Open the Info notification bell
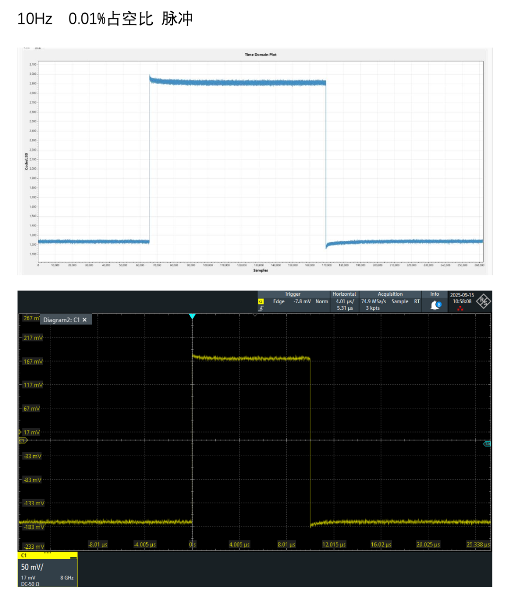Image resolution: width=511 pixels, height=598 pixels. [435, 305]
